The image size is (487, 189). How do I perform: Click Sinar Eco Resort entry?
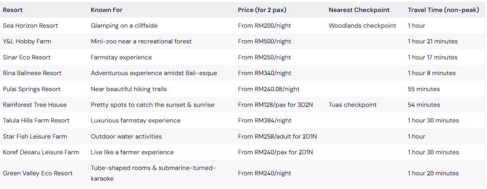pos(27,57)
